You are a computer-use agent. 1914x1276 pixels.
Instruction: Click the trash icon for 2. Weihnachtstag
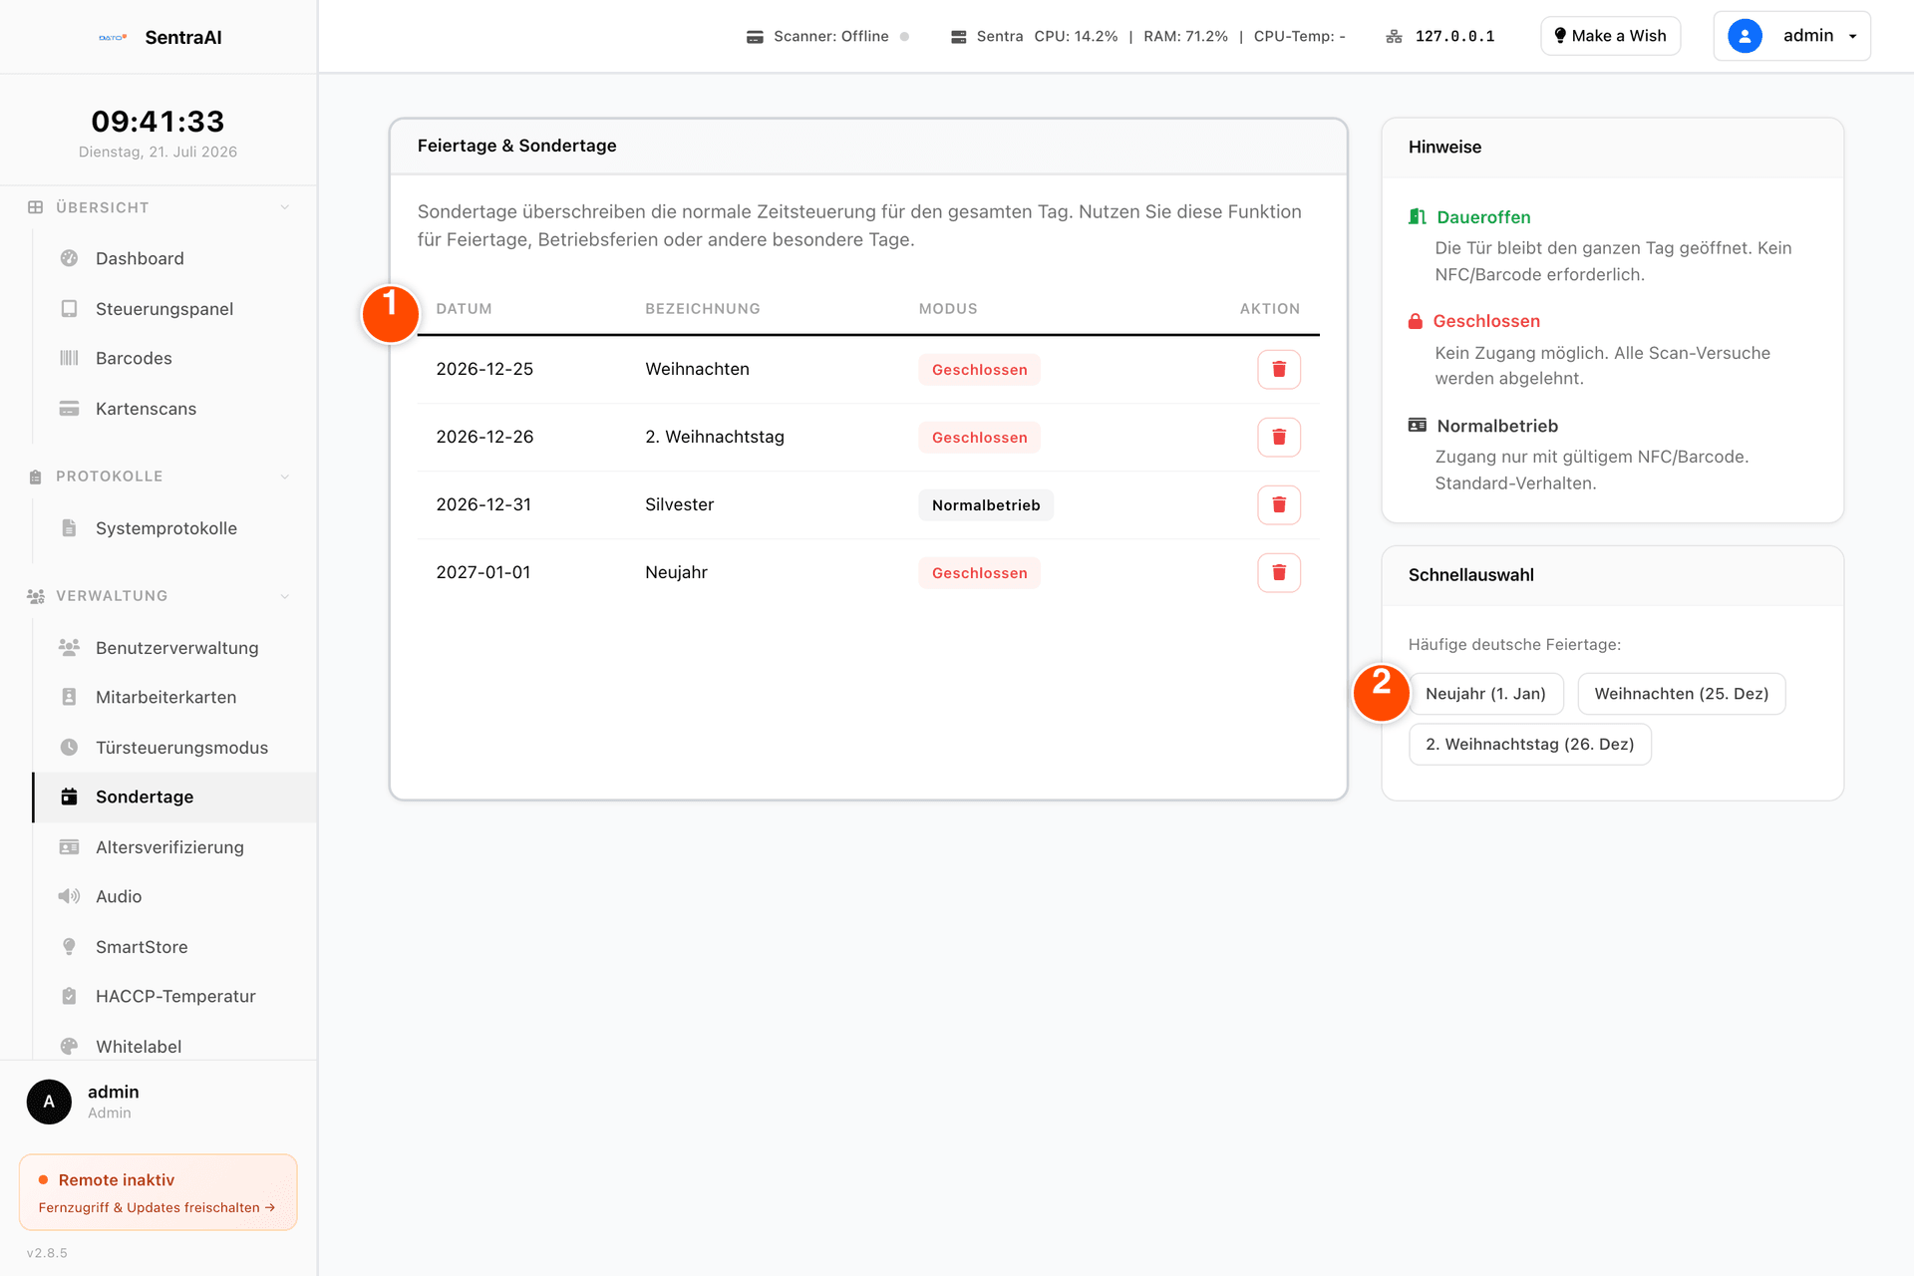click(x=1279, y=438)
